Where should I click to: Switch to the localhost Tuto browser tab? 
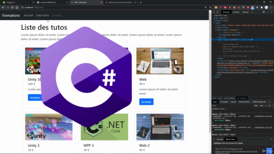(52, 3)
